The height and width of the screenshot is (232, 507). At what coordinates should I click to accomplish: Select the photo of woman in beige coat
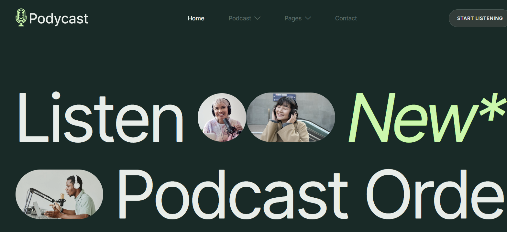[291, 117]
